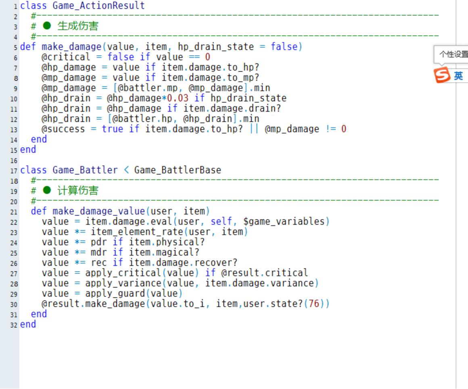Click line number 16 beside the blank line
This screenshot has height=389, width=468.
14,161
